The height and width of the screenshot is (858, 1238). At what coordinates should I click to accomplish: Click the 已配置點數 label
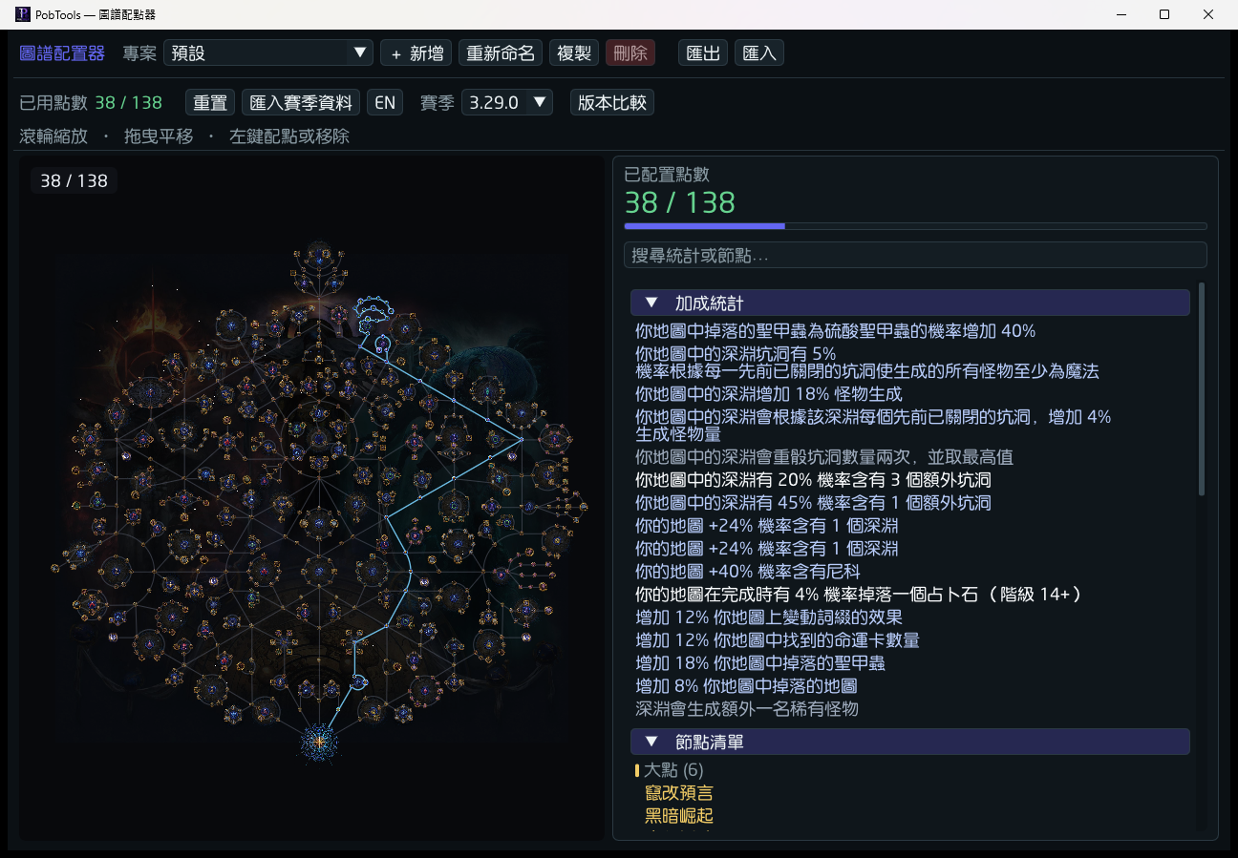pyautogui.click(x=667, y=175)
